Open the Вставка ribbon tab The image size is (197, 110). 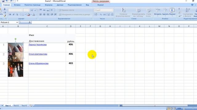click(17, 5)
